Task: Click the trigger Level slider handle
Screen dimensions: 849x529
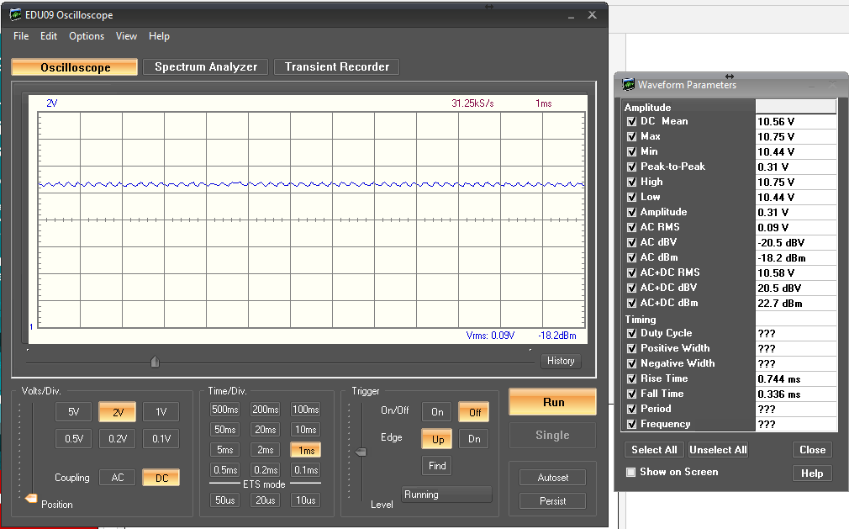Action: (x=361, y=452)
